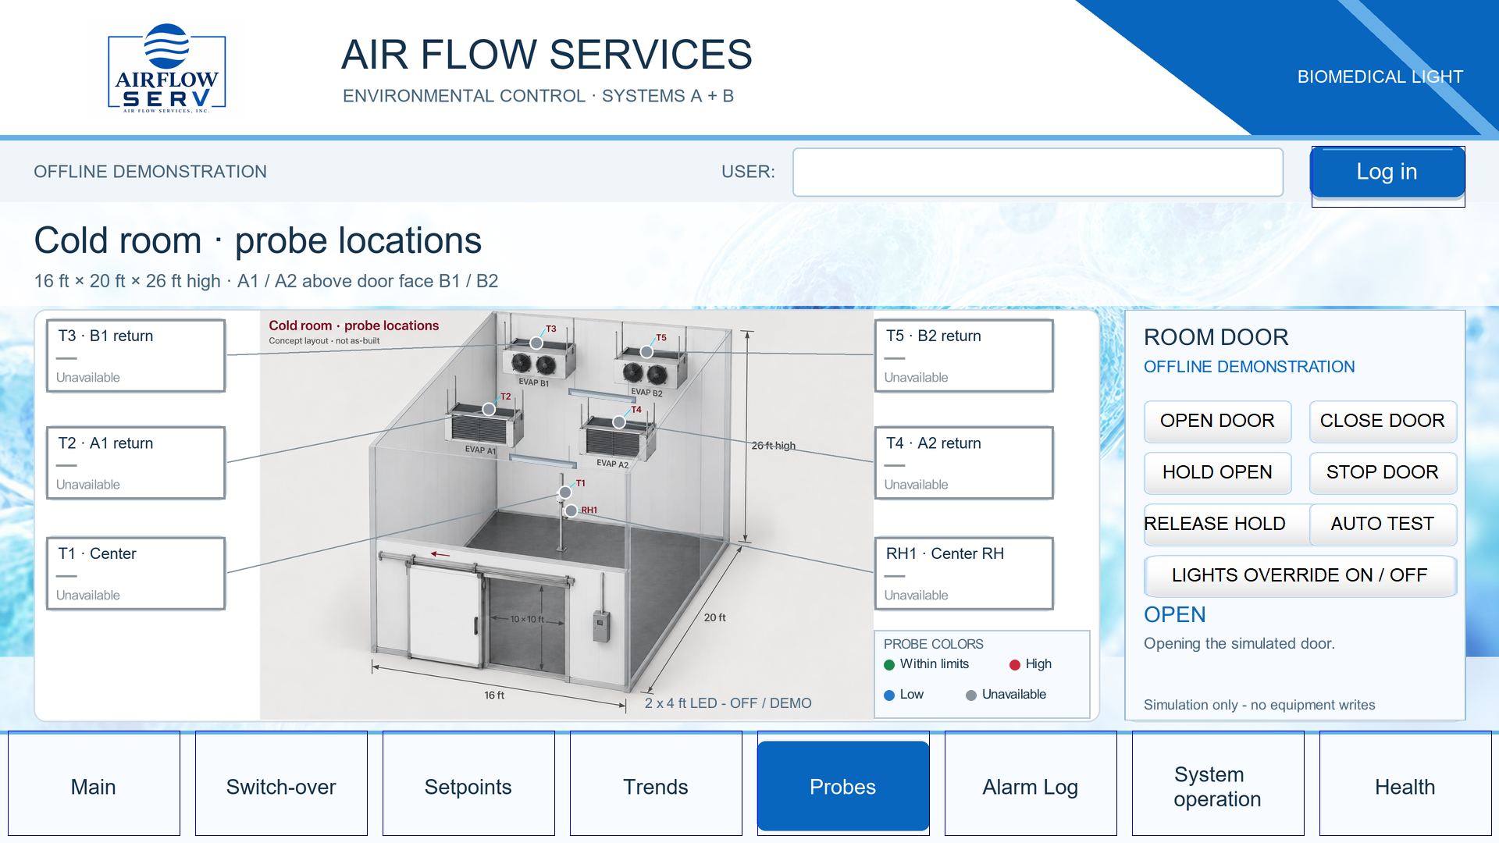Click the T4 probe marker on EVAP A2

pyautogui.click(x=619, y=422)
